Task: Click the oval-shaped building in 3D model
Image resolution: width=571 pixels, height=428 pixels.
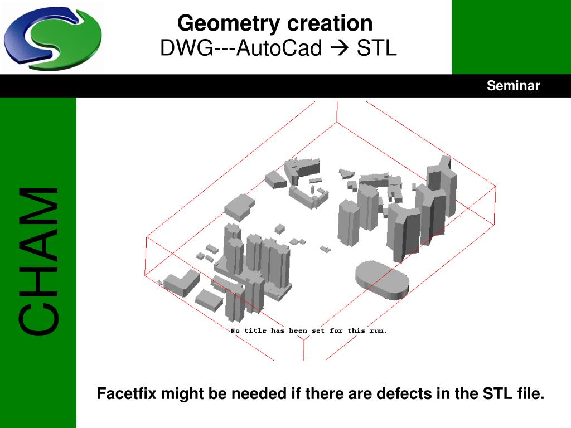Action: click(x=382, y=280)
